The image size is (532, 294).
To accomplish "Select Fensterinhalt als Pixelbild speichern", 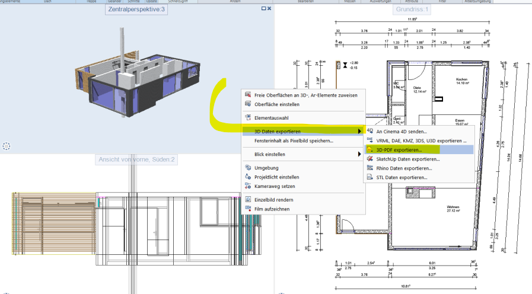I will (x=294, y=140).
